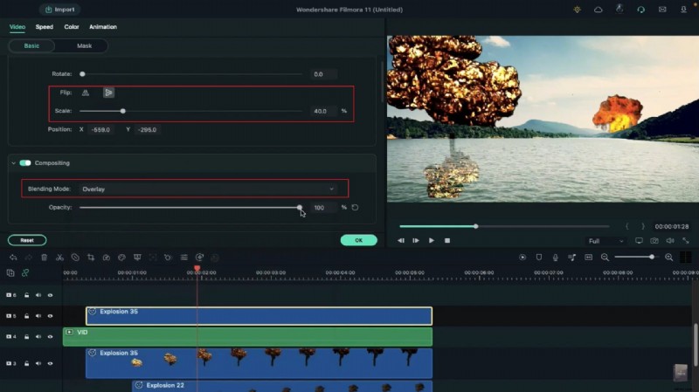
Task: Play the preview
Action: click(431, 241)
